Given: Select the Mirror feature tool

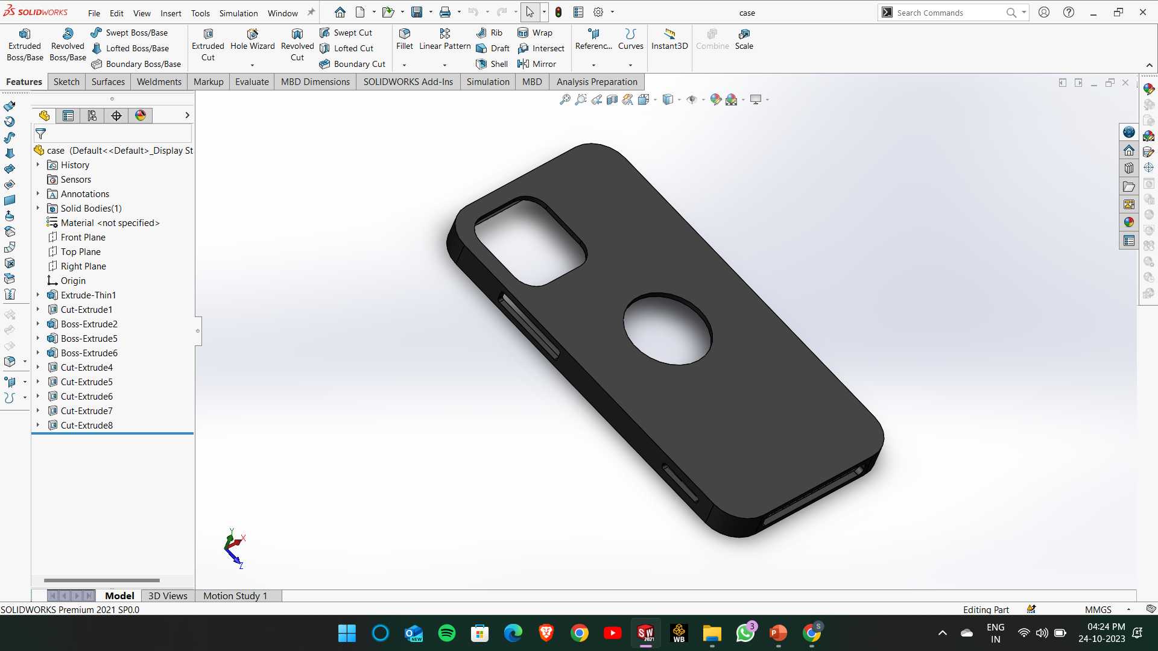Looking at the screenshot, I should coord(537,64).
